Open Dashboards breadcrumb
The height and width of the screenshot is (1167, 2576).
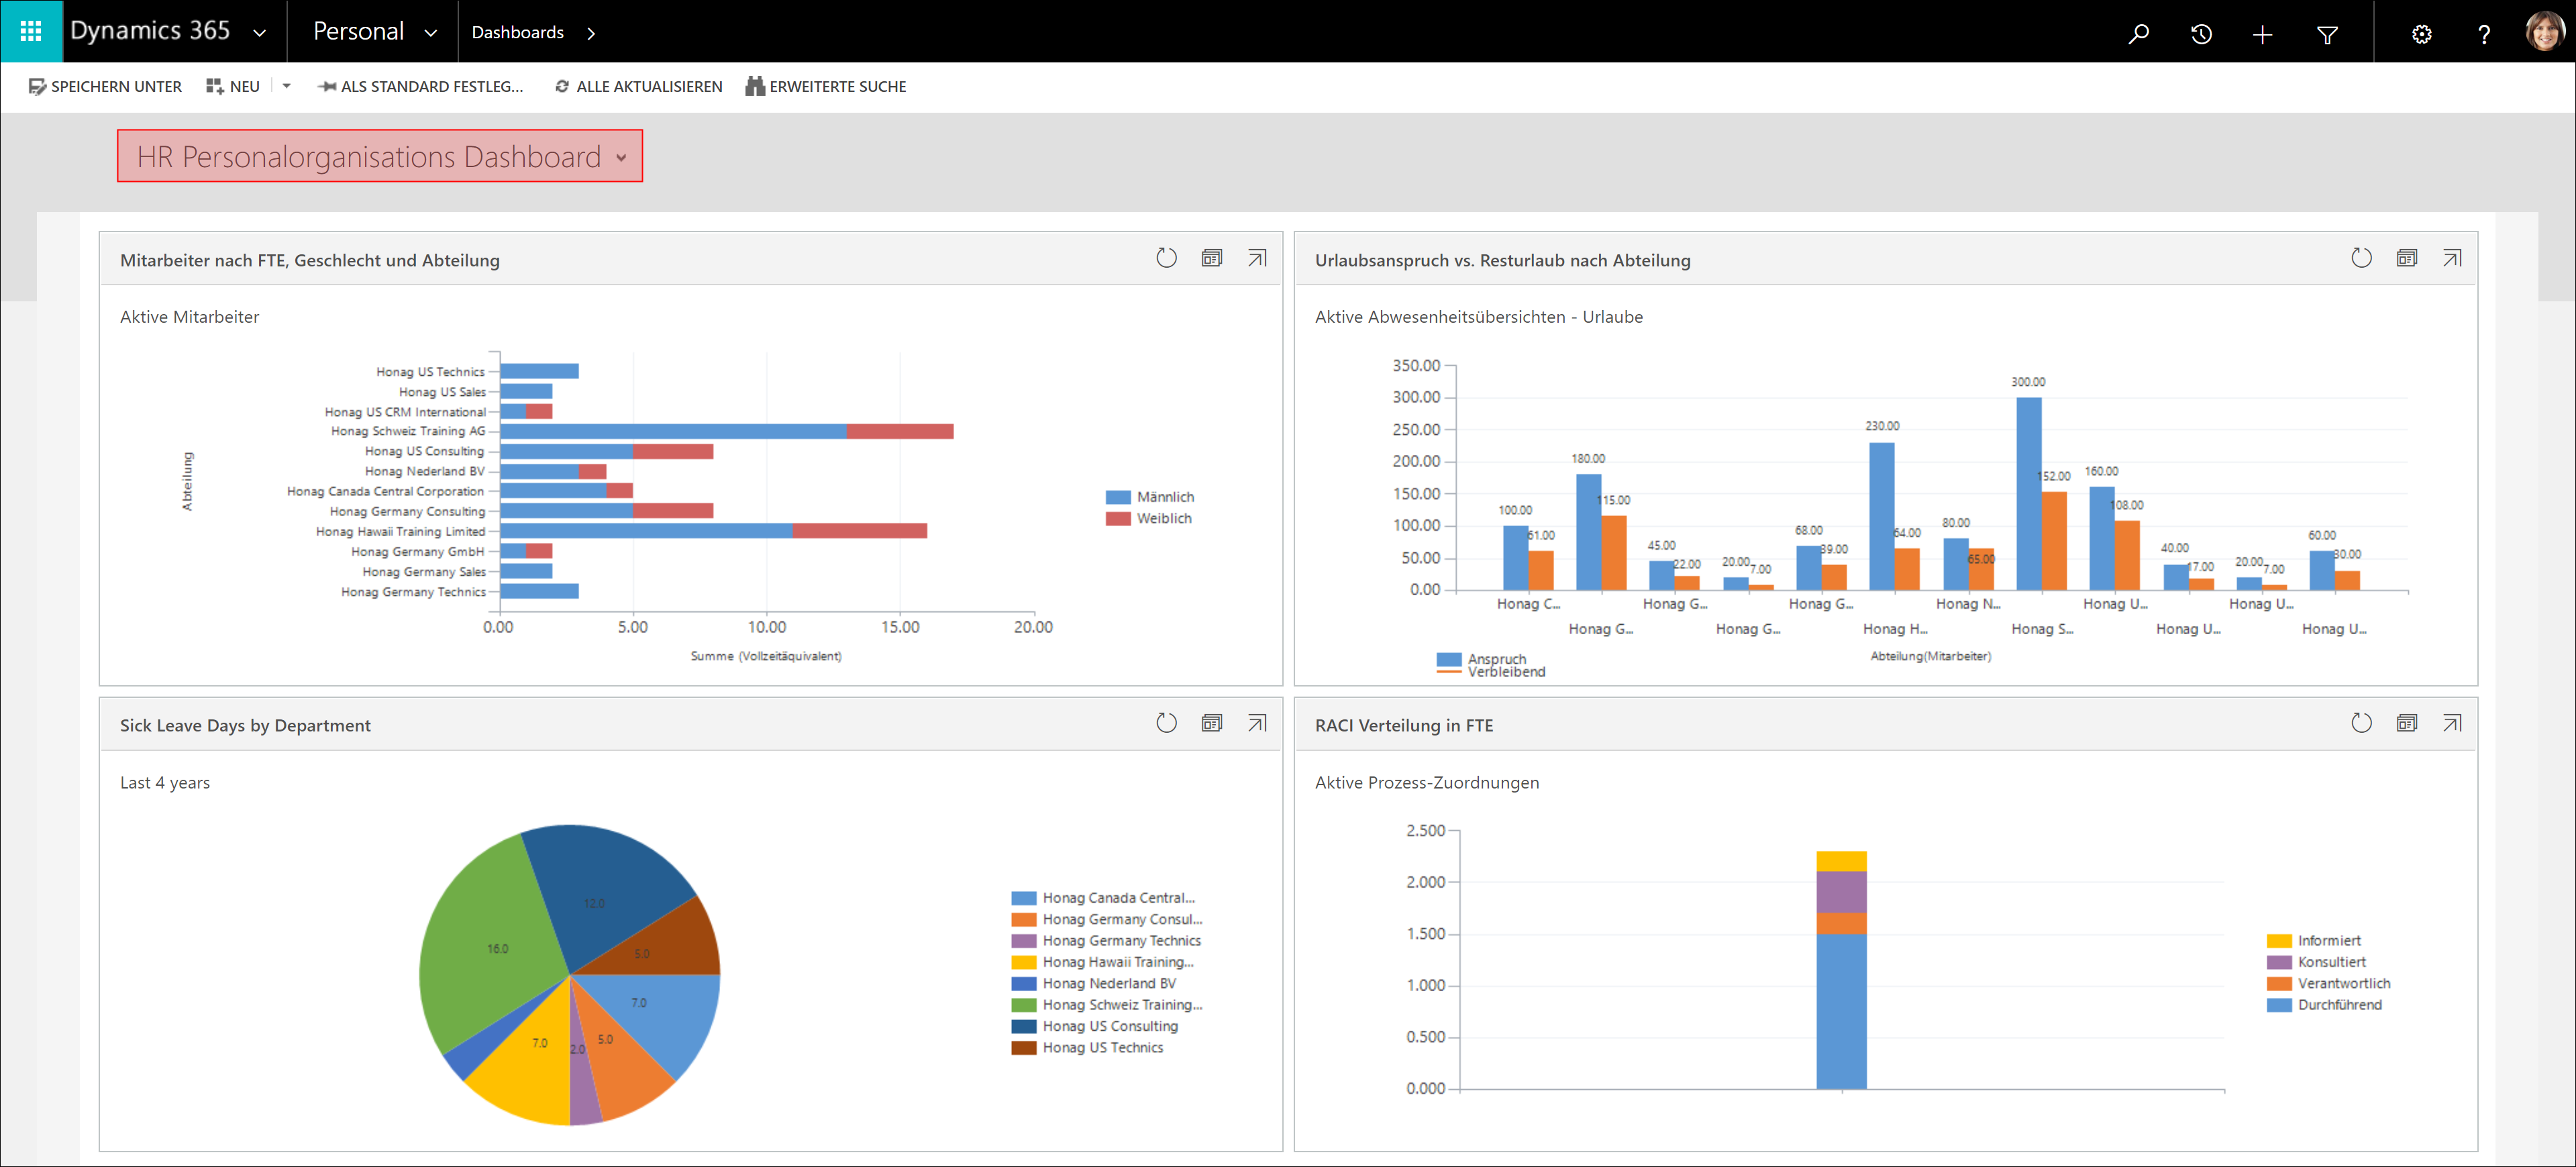(517, 33)
